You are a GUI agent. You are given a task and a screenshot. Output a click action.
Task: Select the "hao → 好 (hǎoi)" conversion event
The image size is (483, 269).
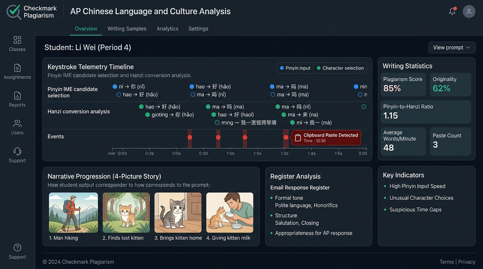(233, 115)
